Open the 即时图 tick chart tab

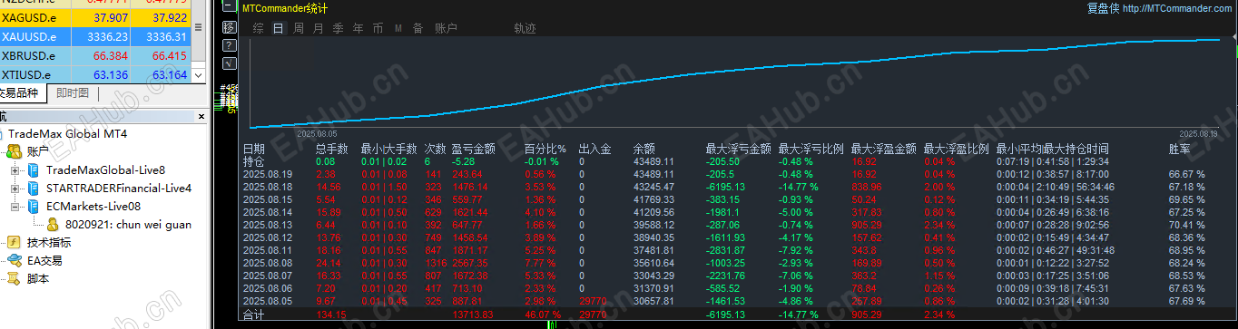coord(73,92)
